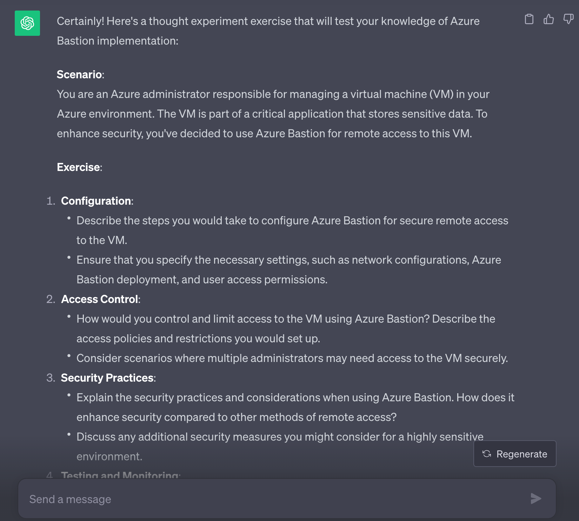The image size is (579, 521).
Task: Click the bullet starting "Ensure that you specify"
Action: 288,260
